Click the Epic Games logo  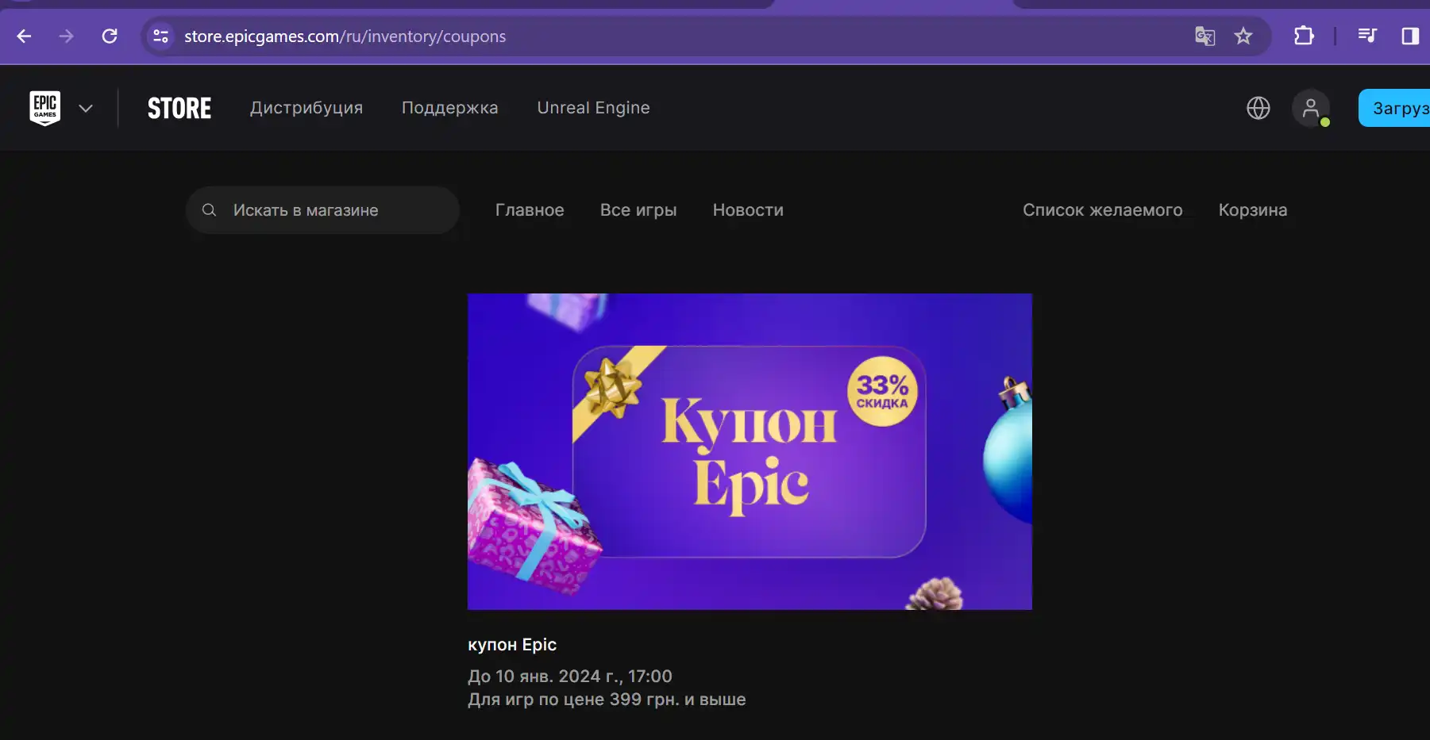(x=45, y=108)
